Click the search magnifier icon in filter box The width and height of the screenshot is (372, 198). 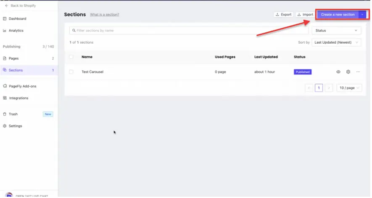point(74,31)
